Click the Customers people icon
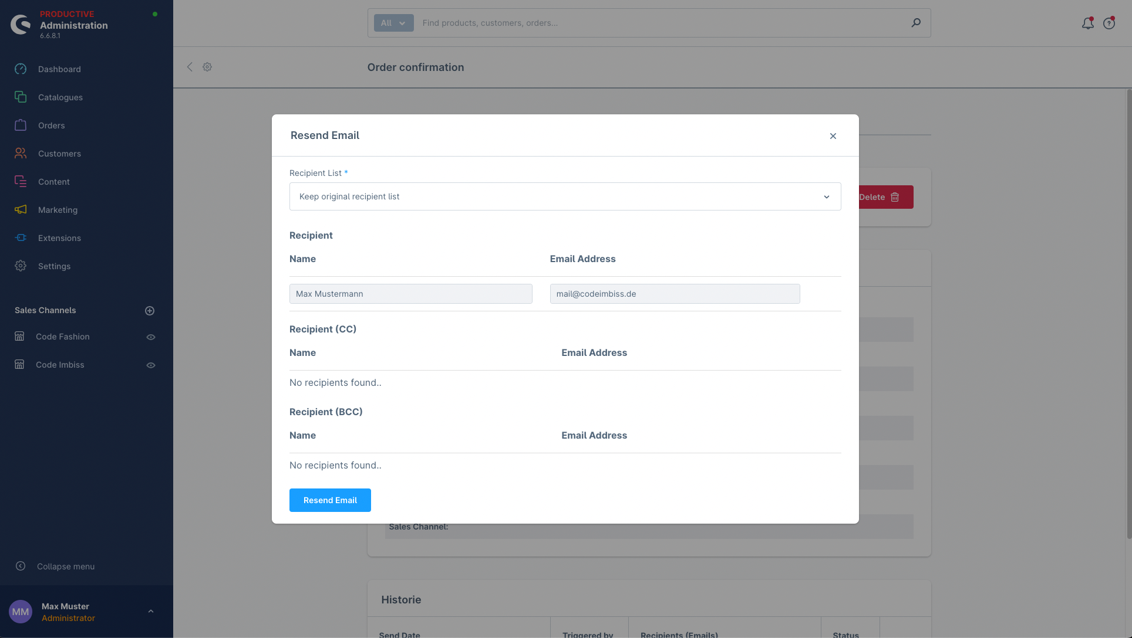 click(x=21, y=153)
